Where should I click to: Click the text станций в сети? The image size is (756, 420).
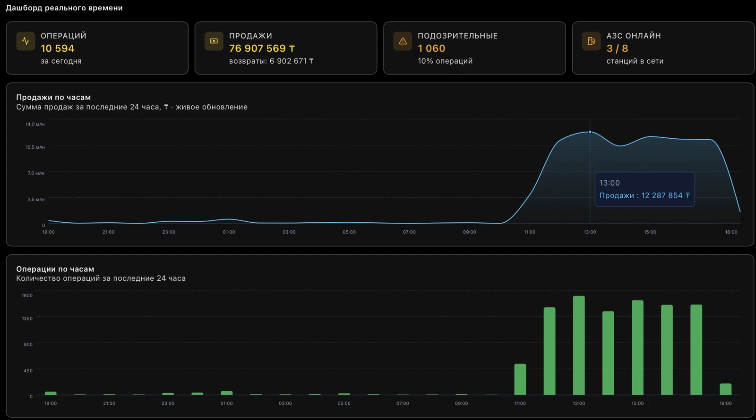tap(635, 61)
